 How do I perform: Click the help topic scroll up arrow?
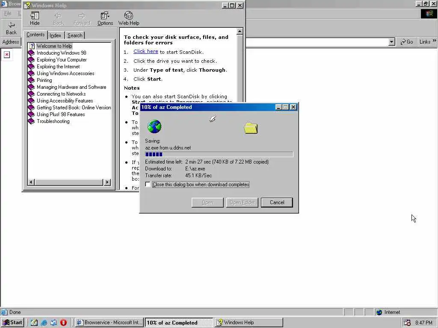(x=240, y=31)
